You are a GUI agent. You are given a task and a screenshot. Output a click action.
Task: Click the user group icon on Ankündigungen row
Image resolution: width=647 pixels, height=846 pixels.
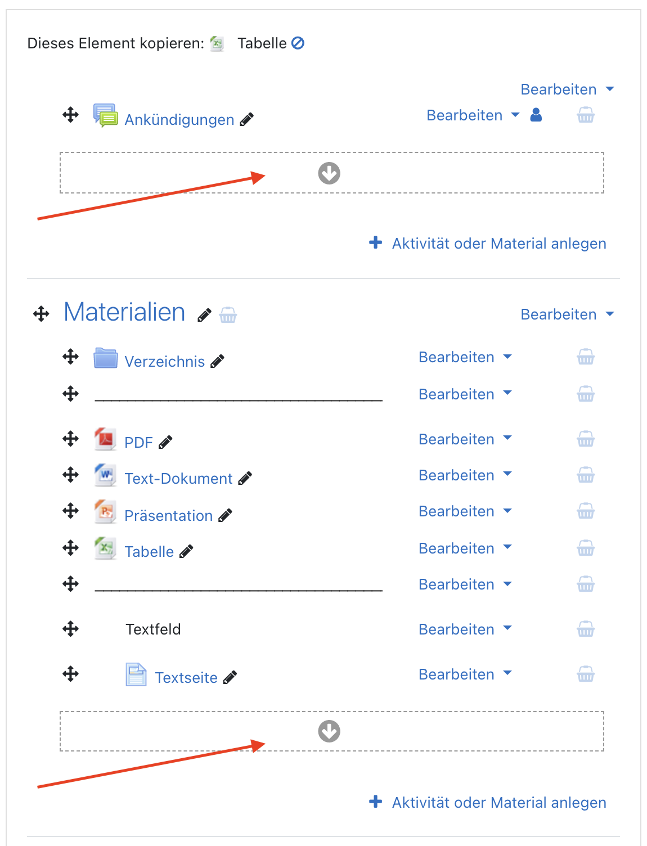pos(536,115)
